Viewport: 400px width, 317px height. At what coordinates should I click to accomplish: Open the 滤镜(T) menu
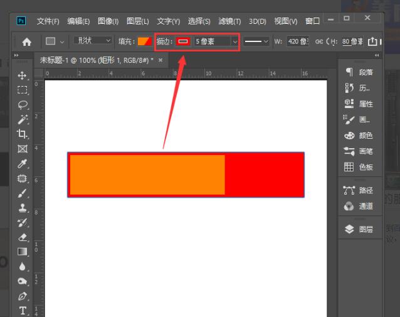click(229, 21)
